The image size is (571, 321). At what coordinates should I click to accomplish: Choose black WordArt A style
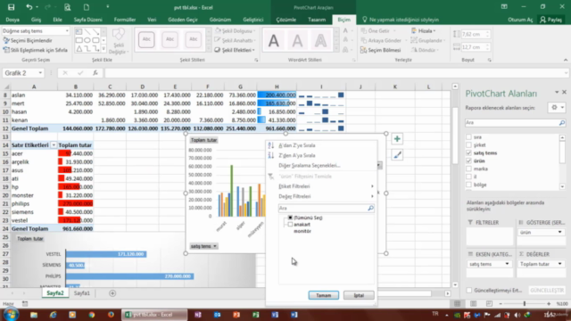274,40
